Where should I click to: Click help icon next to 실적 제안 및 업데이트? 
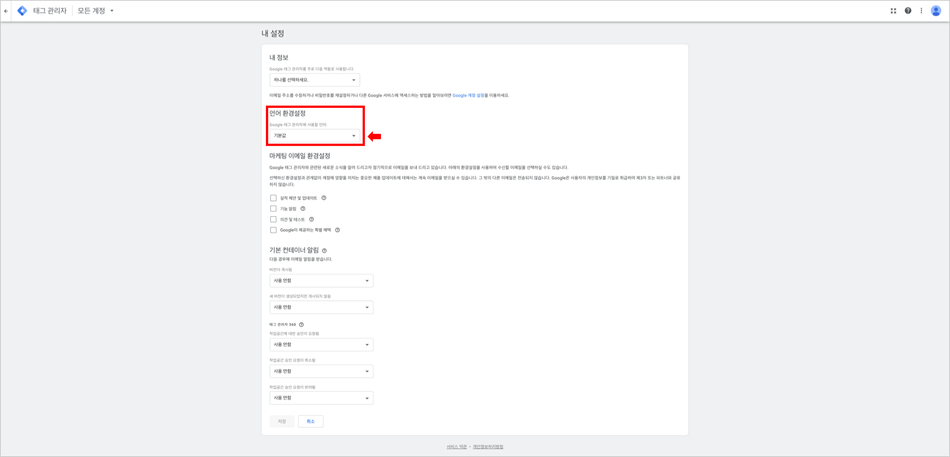(324, 198)
